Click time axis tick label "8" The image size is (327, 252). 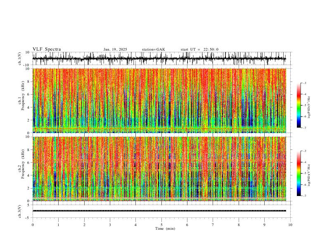(239, 225)
